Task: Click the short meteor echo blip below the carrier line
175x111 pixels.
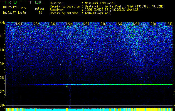Action: click(x=67, y=87)
